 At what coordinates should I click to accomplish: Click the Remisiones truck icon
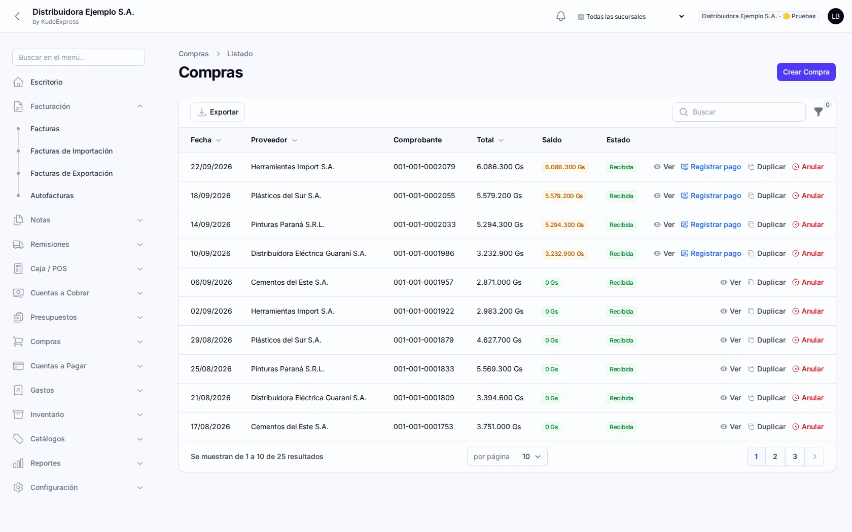(x=18, y=244)
